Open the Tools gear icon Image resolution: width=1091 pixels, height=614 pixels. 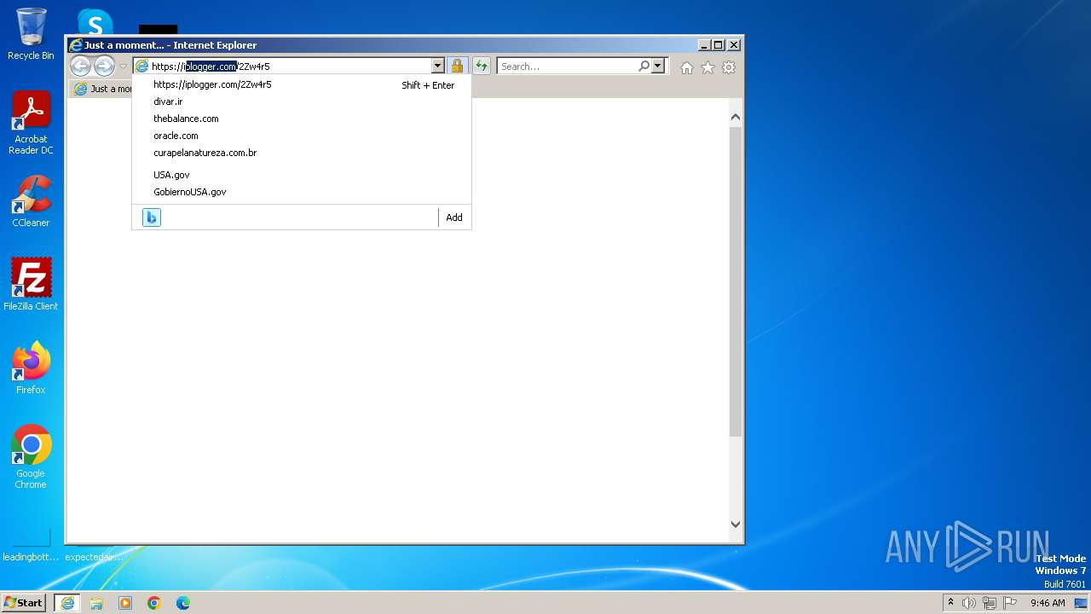[x=729, y=67]
